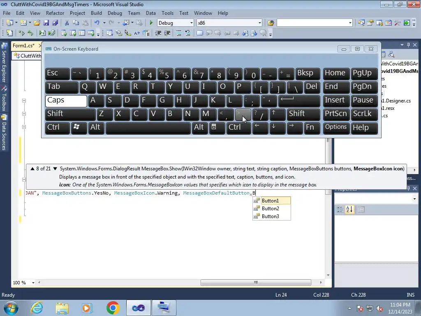Screen dimensions: 421x316
Task: Open the Debug menu
Action: tap(115, 13)
